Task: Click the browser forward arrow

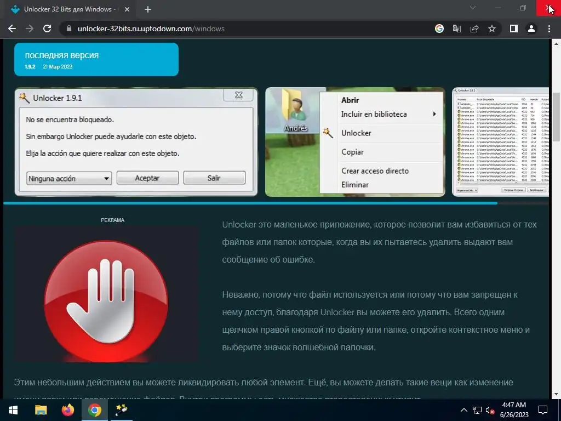Action: 30,29
